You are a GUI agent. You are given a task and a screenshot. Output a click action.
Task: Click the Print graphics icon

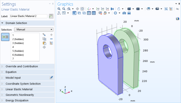coord(129,13)
